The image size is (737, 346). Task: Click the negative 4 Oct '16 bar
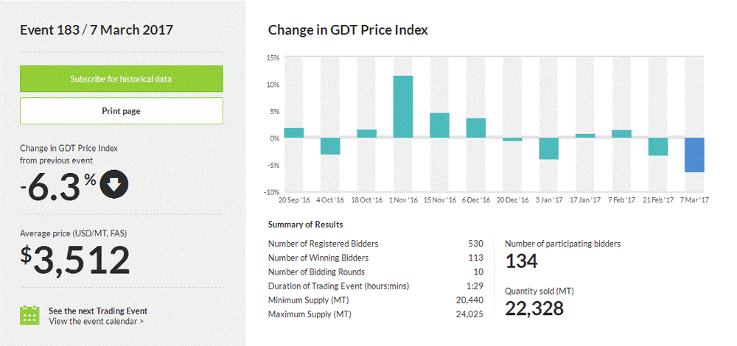329,146
